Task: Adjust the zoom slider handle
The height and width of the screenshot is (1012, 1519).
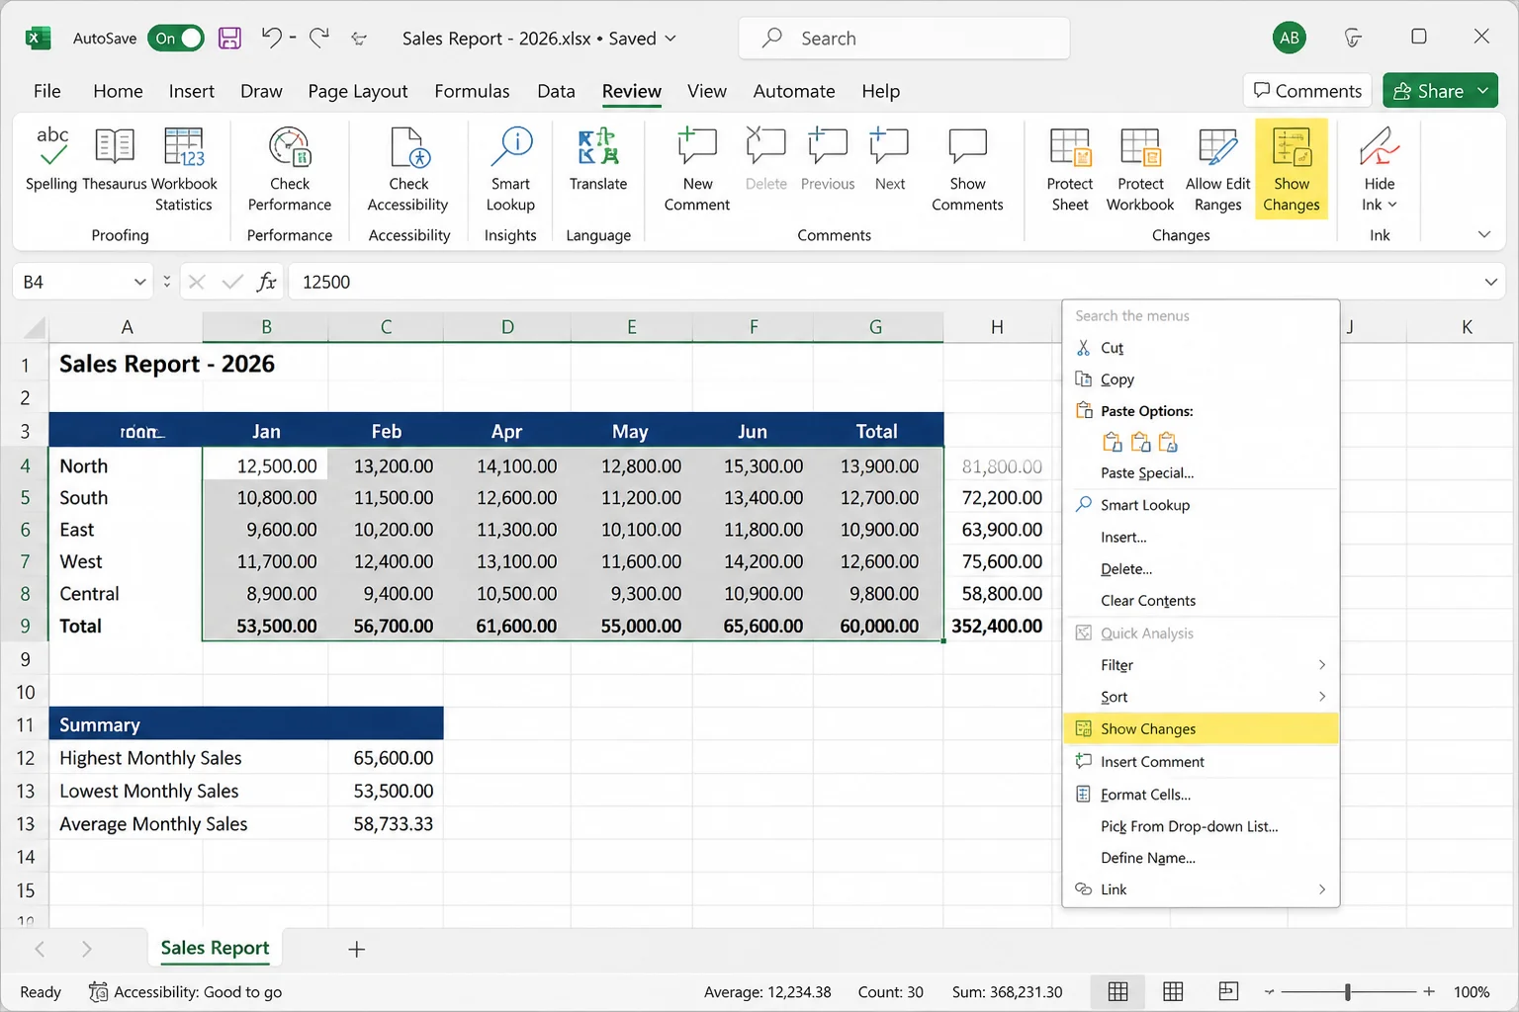Action: coord(1348,991)
